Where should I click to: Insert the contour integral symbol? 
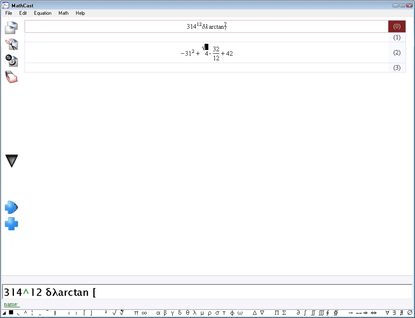pos(328,313)
